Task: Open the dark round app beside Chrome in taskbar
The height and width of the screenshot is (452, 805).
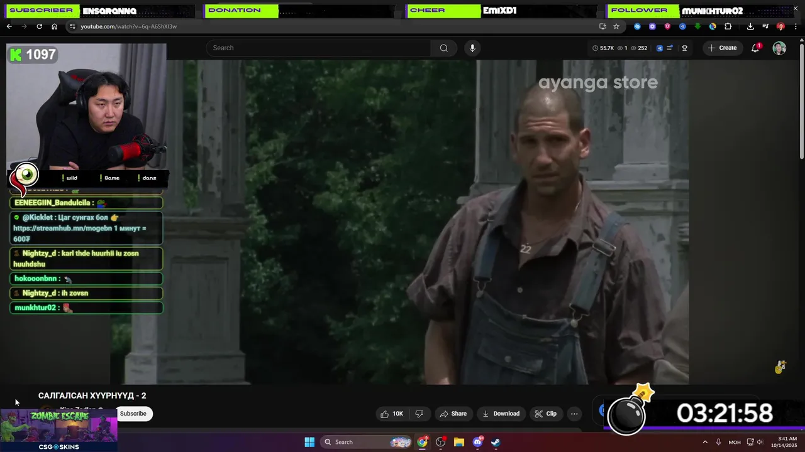Action: pos(441,442)
